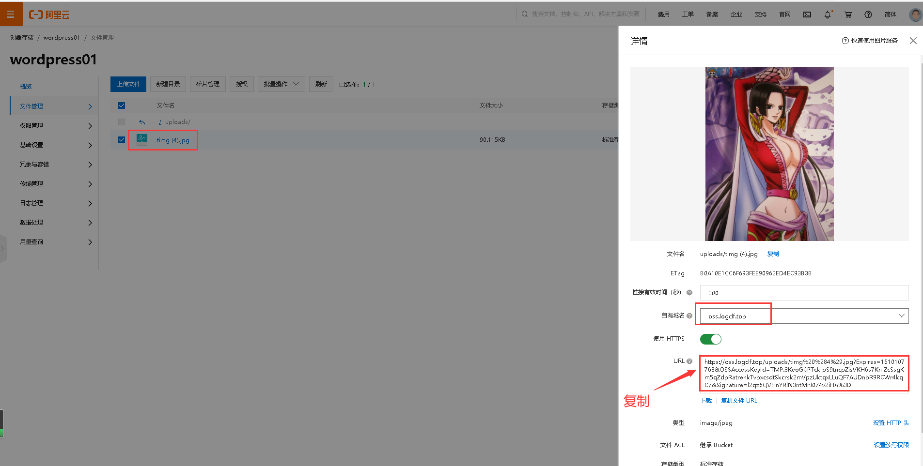Close the details panel

click(x=913, y=41)
